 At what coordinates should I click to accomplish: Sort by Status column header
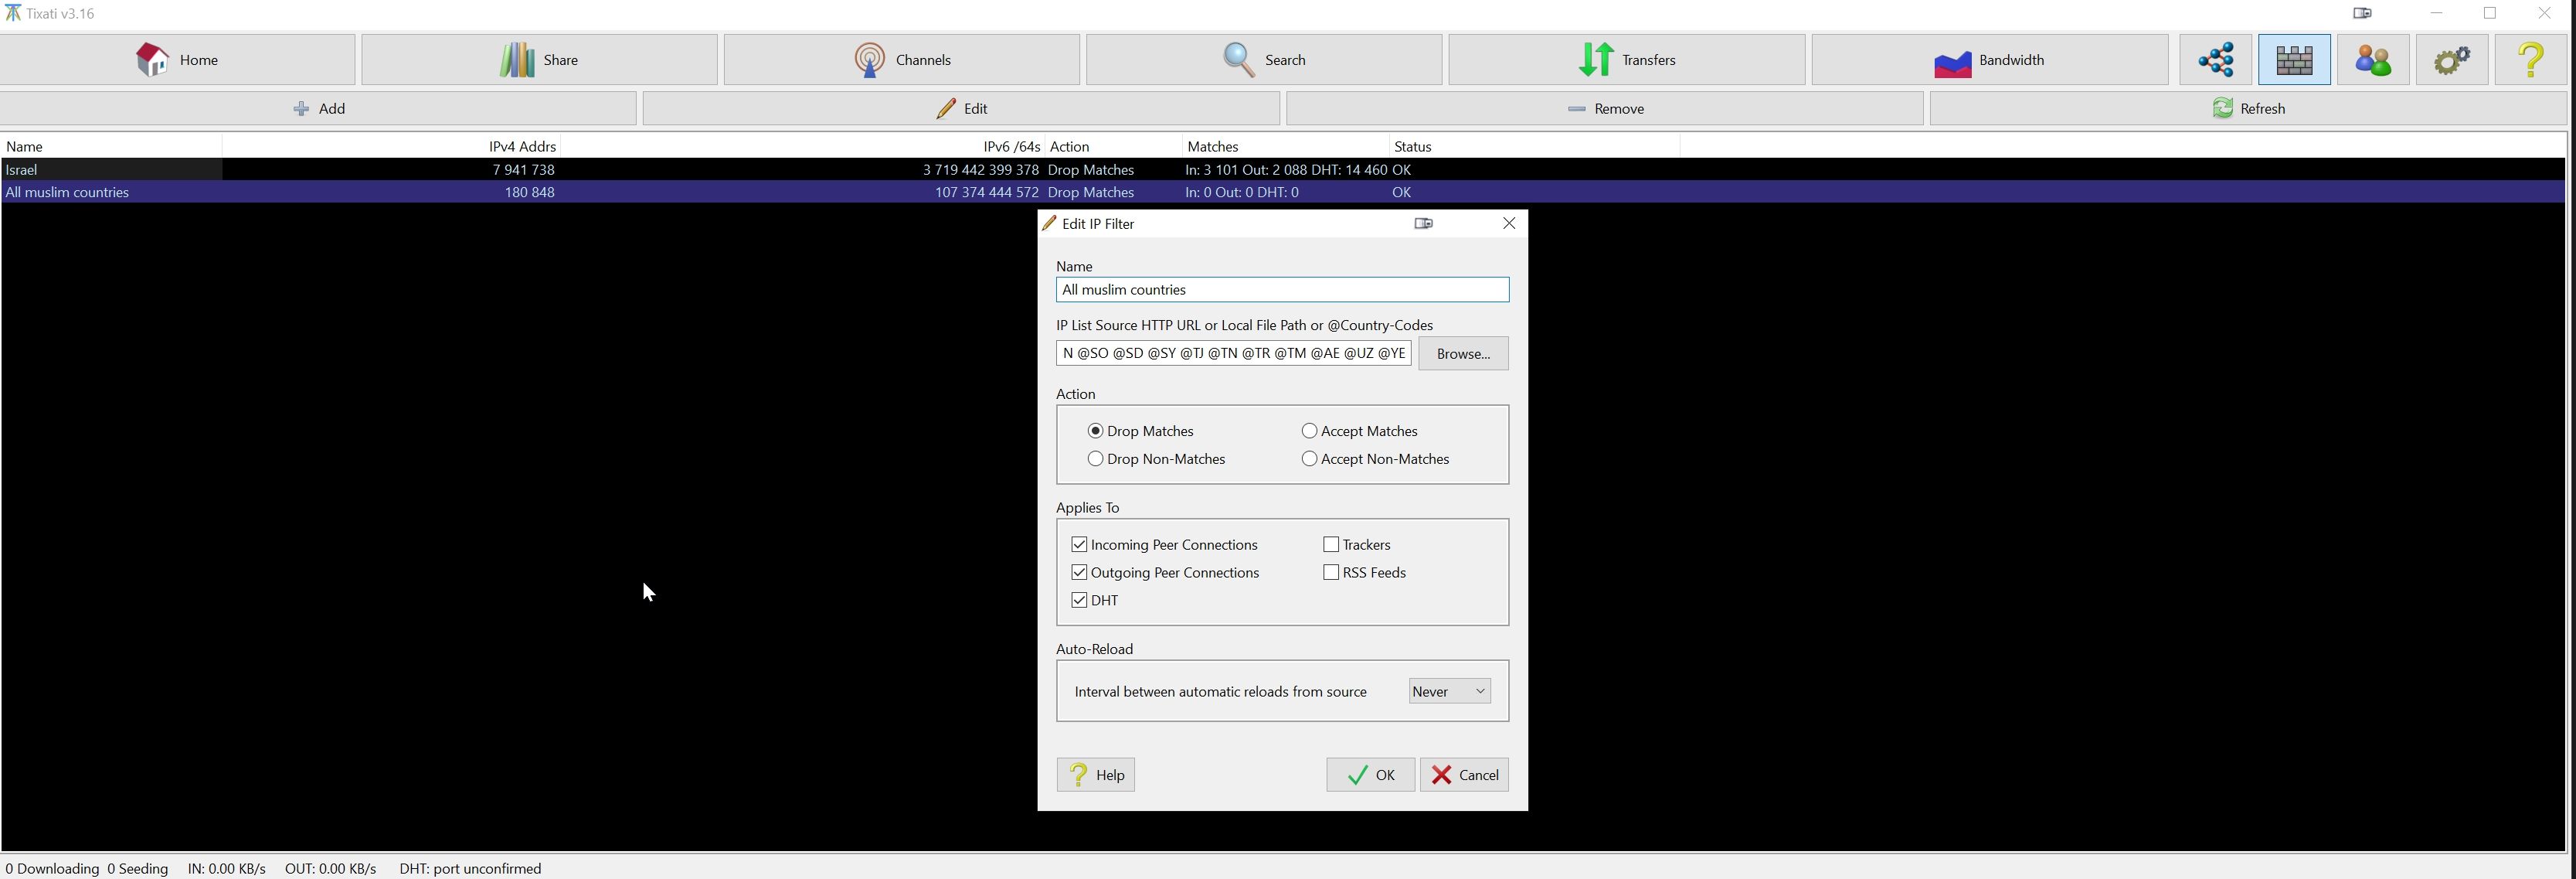(1534, 146)
